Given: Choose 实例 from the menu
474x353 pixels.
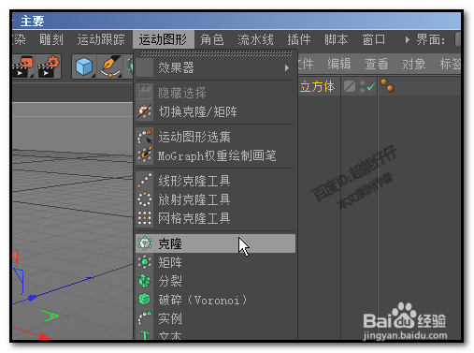Looking at the screenshot, I should click(x=215, y=318).
